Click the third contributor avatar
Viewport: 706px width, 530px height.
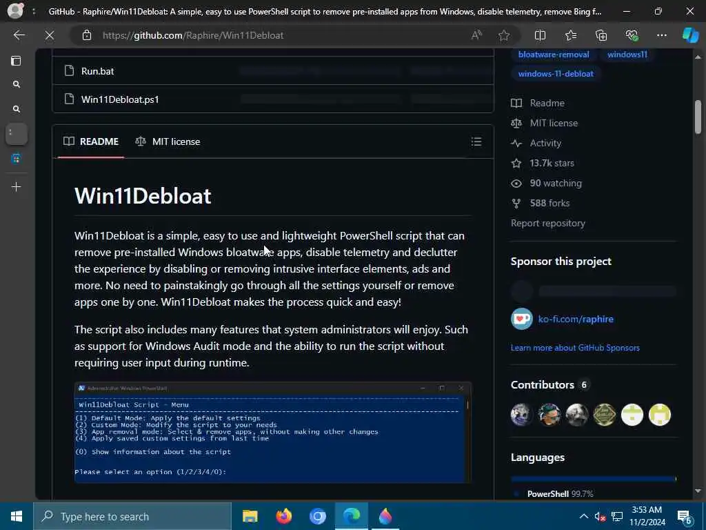[x=577, y=415]
